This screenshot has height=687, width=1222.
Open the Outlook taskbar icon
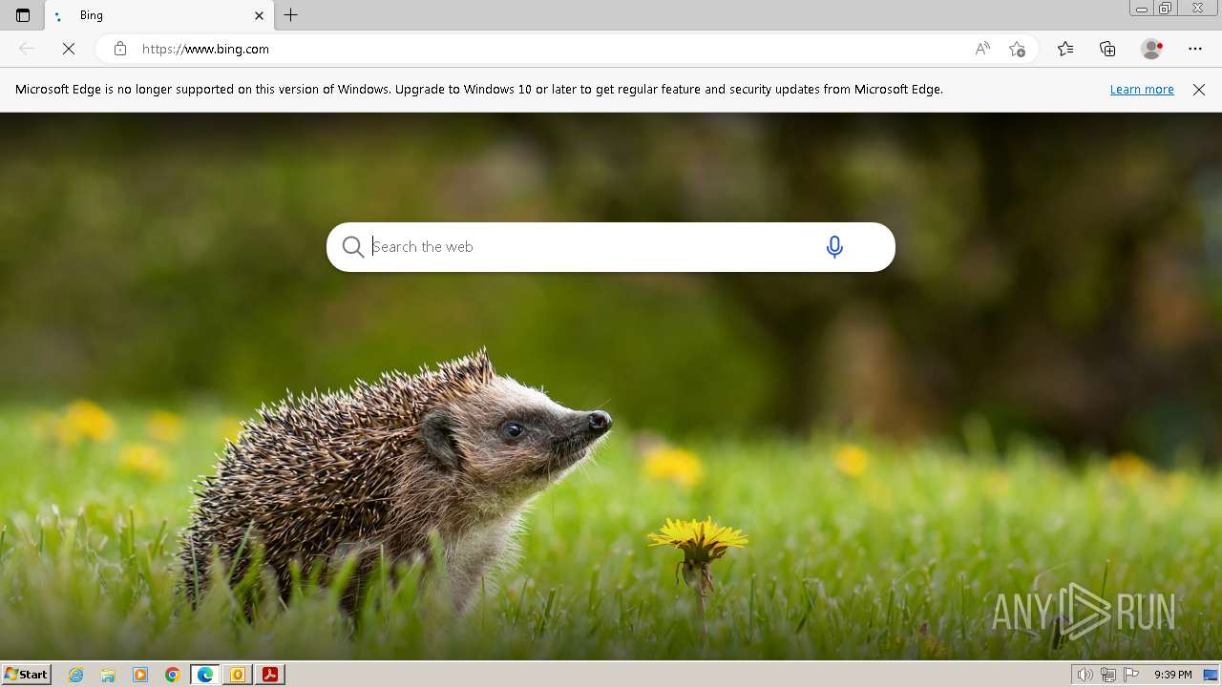coord(238,675)
